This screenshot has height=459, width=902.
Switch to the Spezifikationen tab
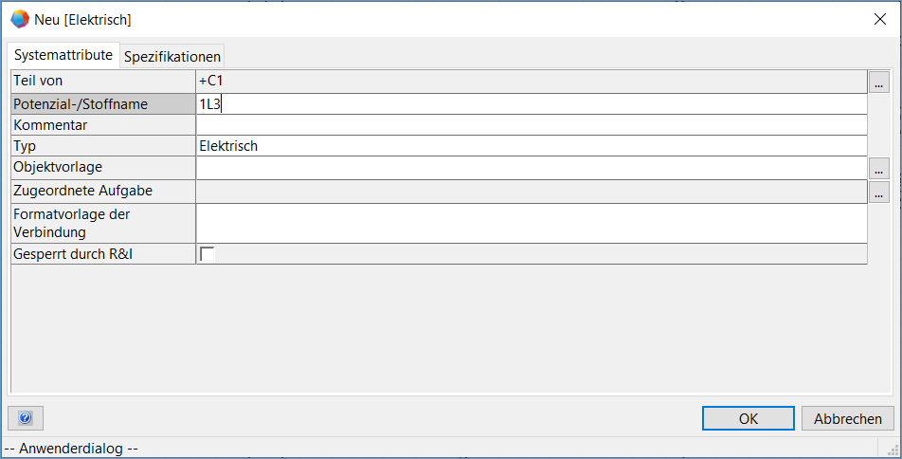[x=172, y=56]
